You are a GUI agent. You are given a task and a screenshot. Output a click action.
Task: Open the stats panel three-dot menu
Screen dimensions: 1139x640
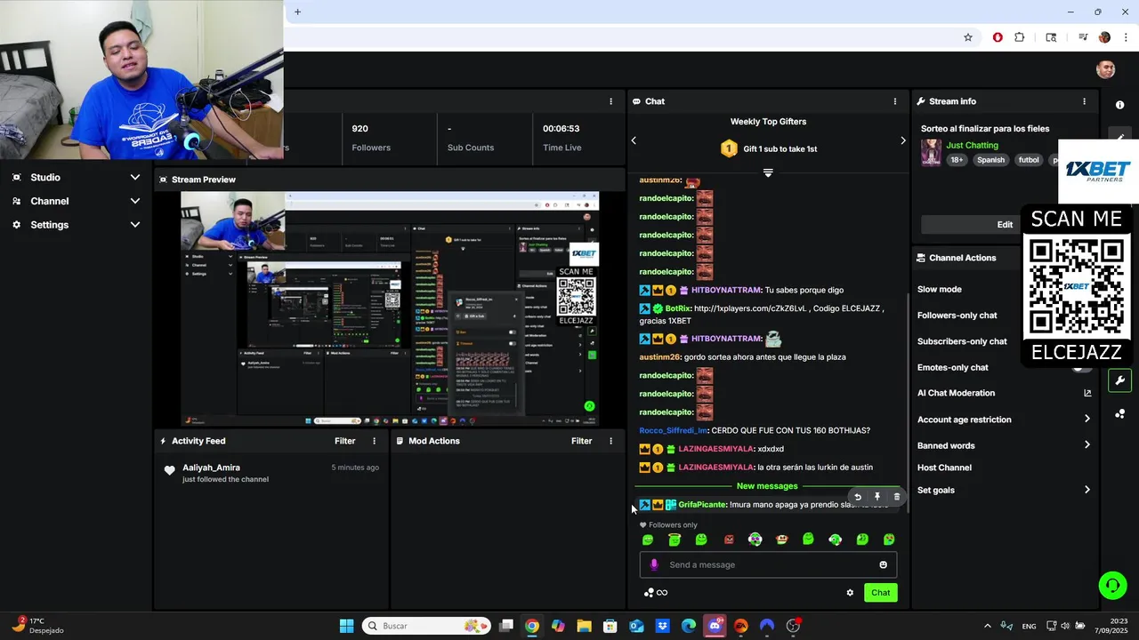point(610,101)
